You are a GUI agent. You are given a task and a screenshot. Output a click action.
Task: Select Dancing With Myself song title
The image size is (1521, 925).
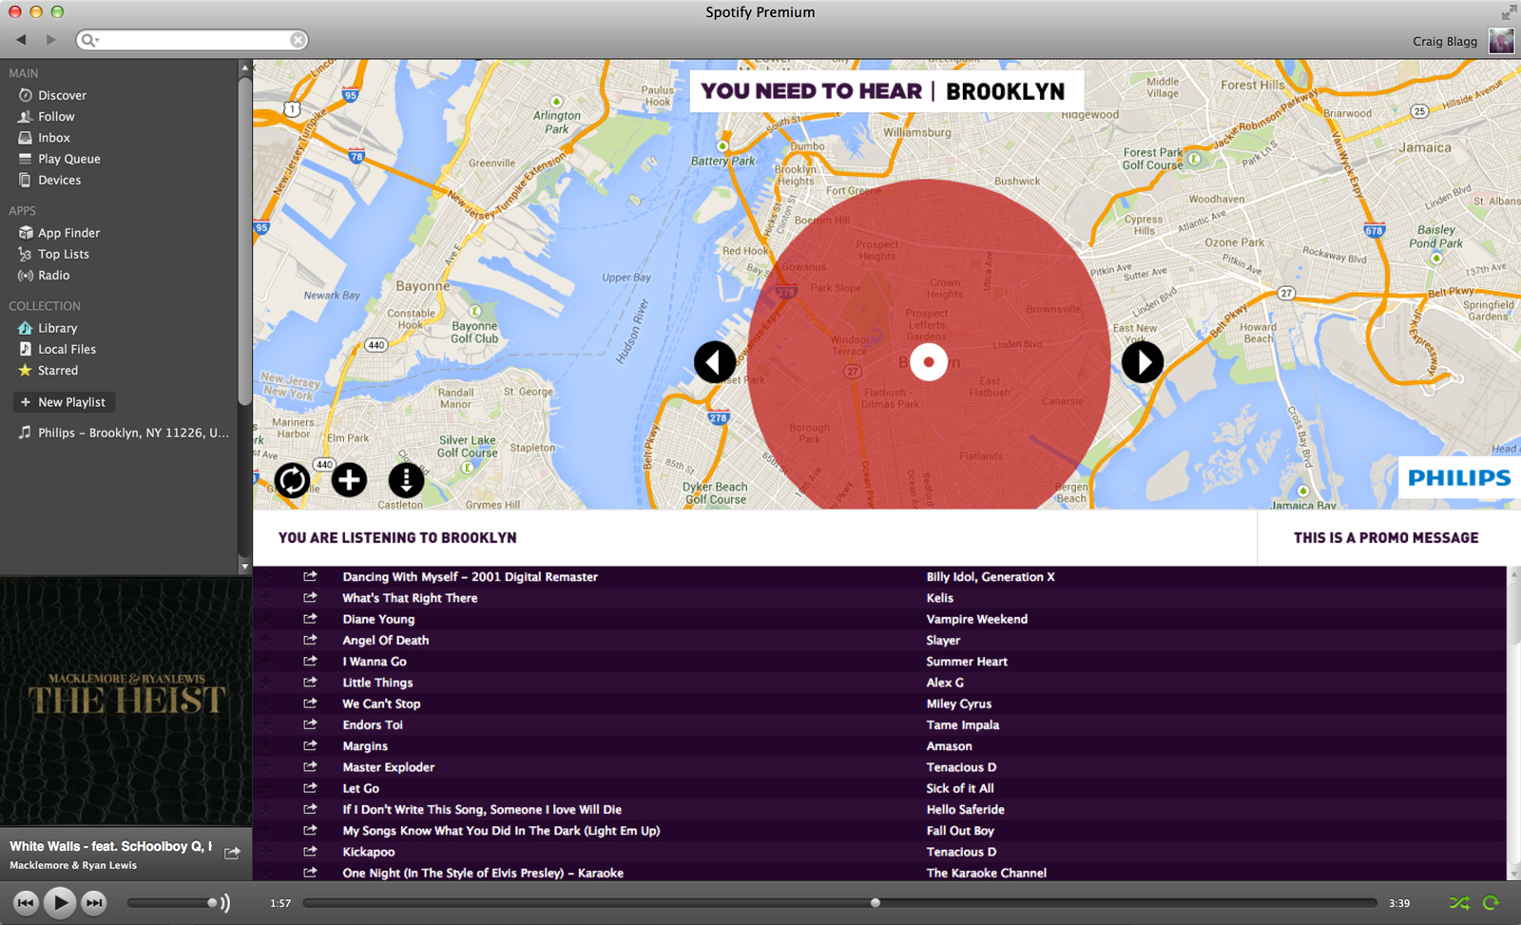coord(470,577)
